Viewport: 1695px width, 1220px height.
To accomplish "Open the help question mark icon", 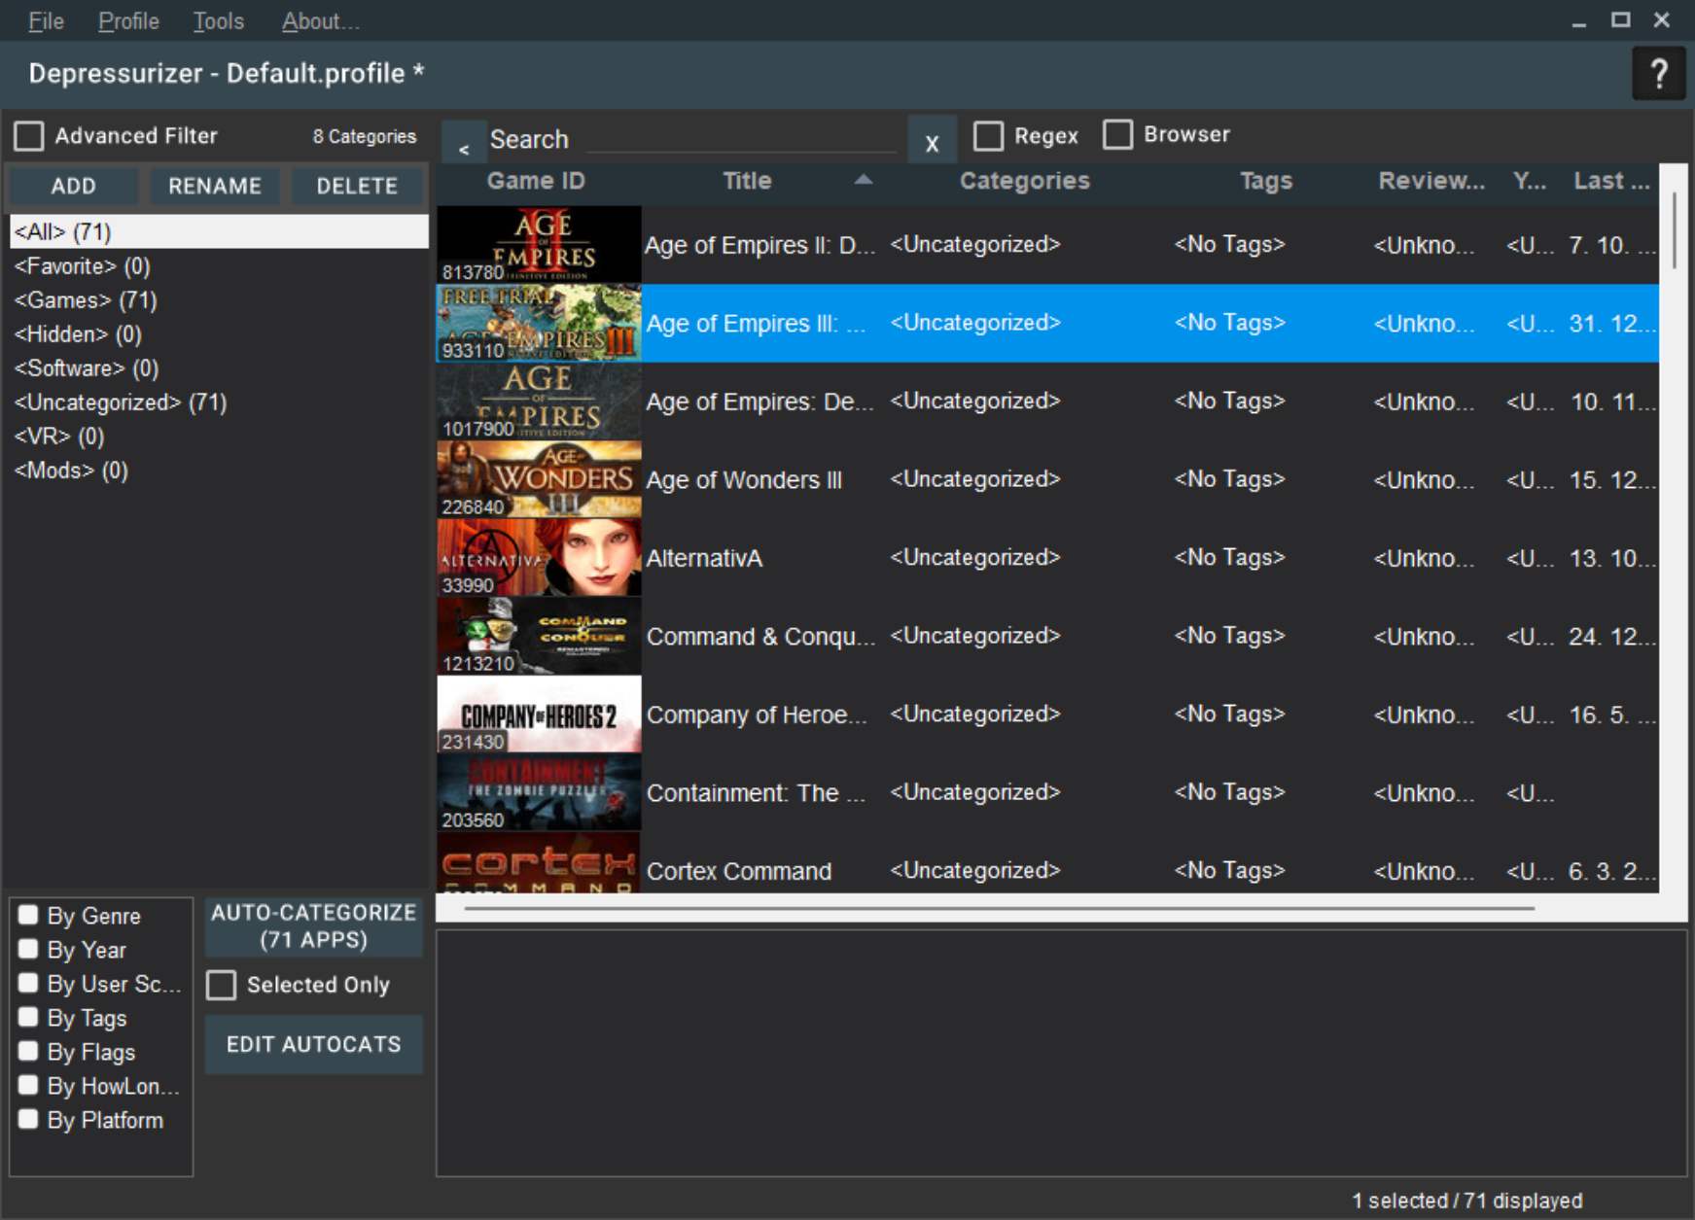I will 1658,74.
